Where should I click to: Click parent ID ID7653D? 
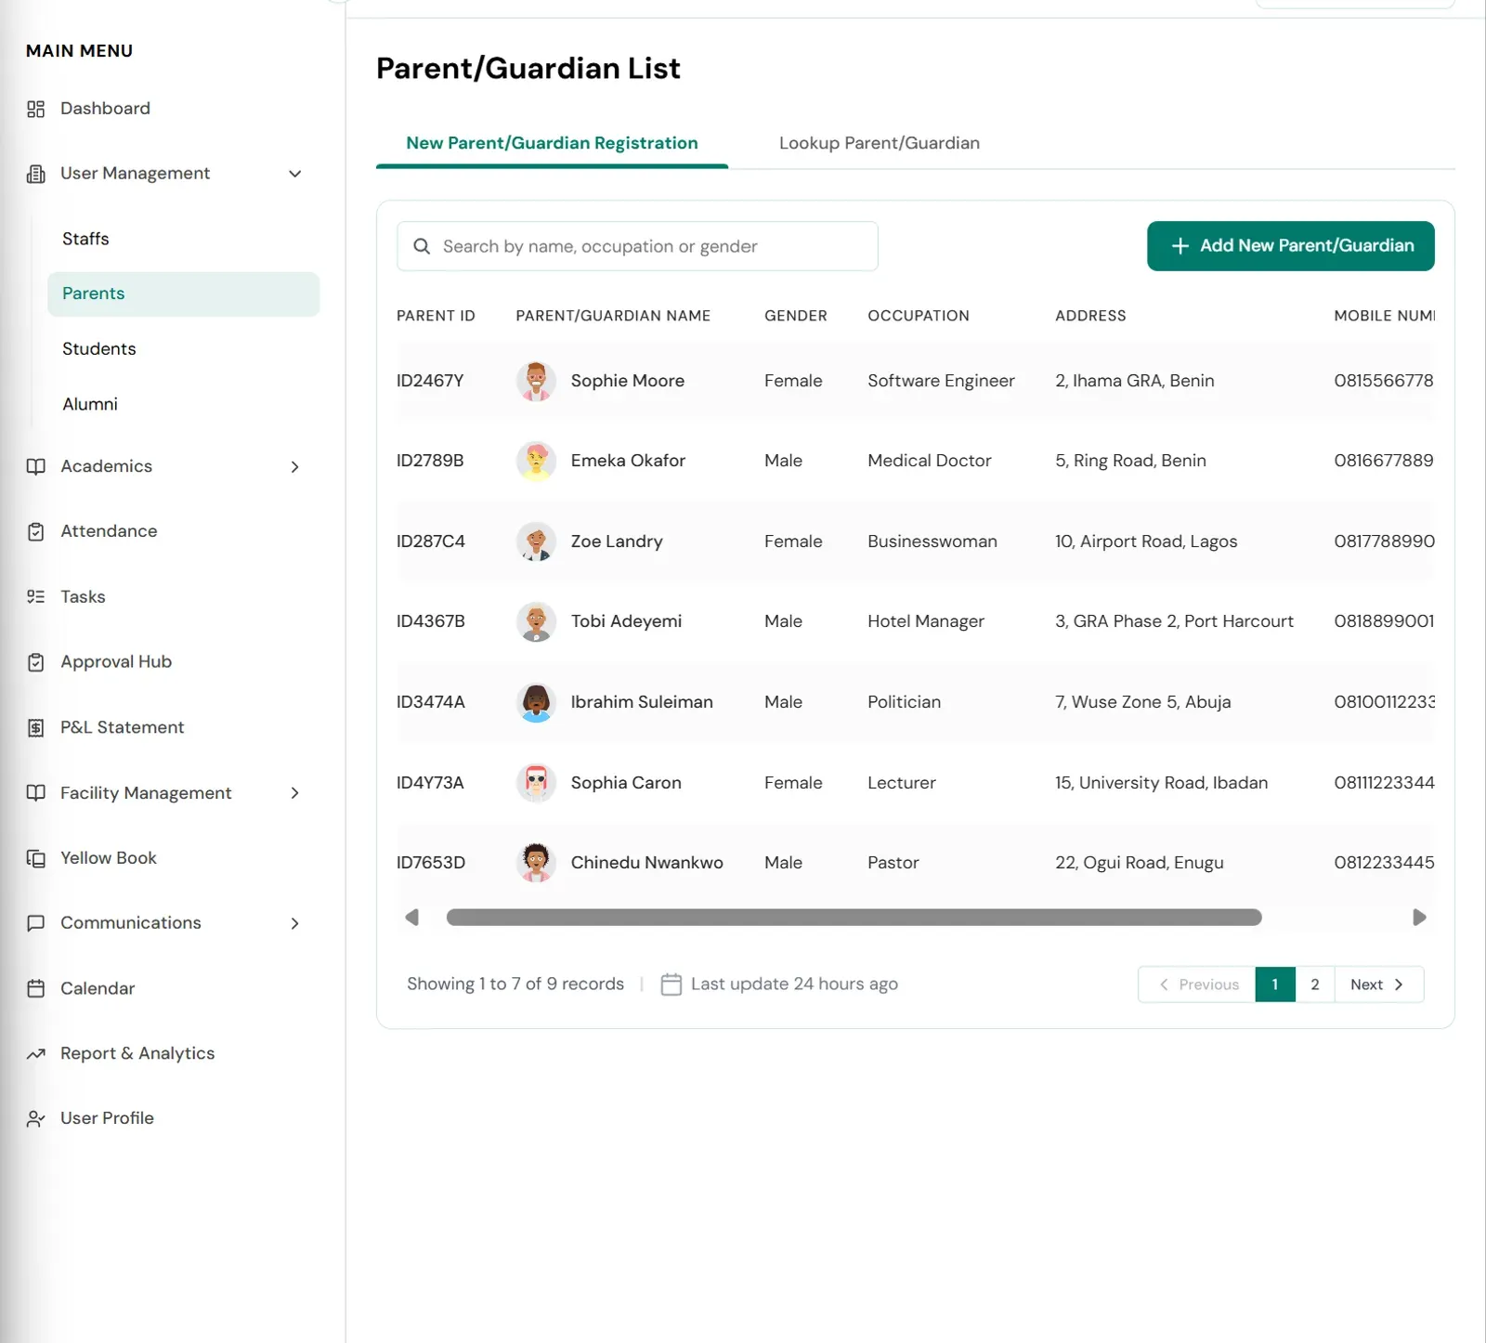point(431,863)
